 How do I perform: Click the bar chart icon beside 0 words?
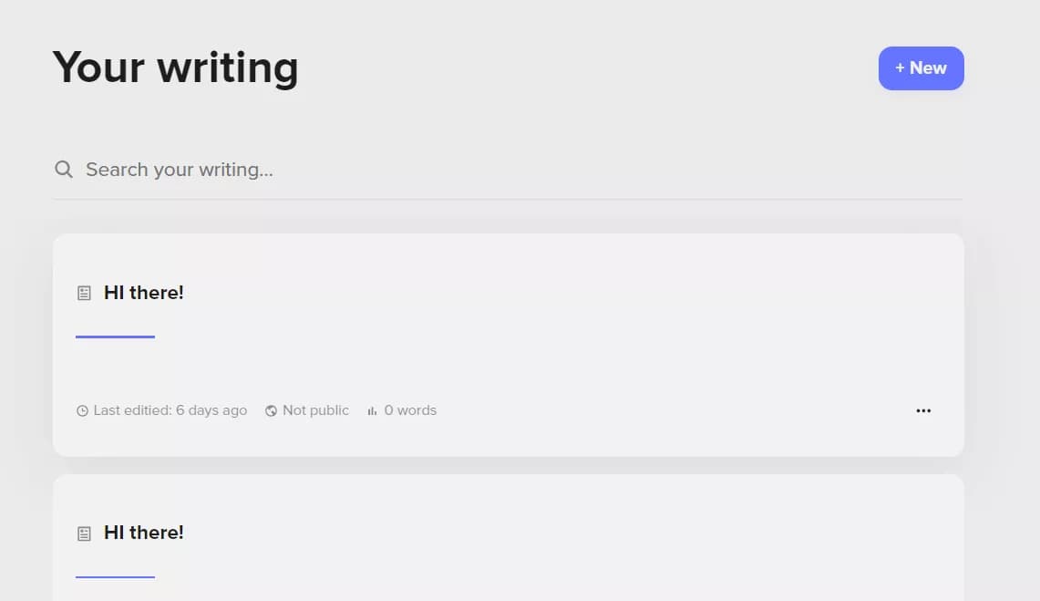(x=372, y=410)
